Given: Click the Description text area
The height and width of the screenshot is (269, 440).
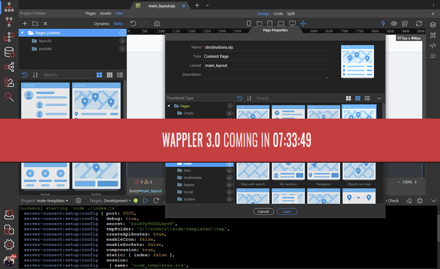Looking at the screenshot, I should pos(266,75).
